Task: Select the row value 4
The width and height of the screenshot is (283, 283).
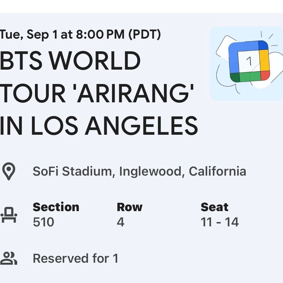Action: (x=121, y=222)
